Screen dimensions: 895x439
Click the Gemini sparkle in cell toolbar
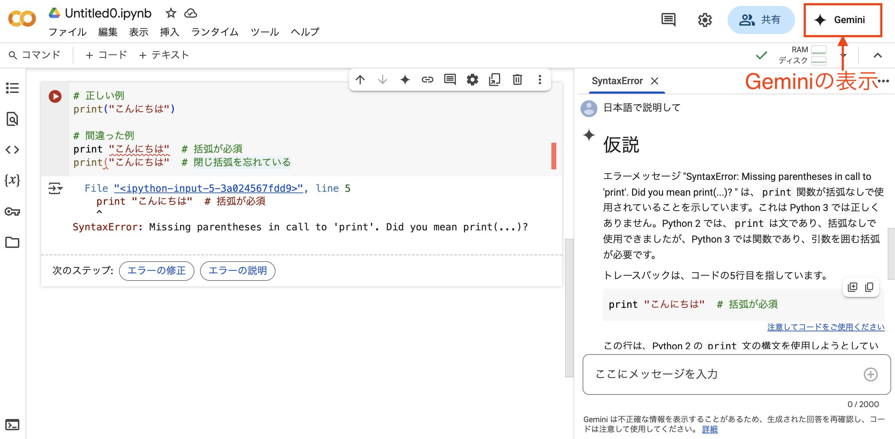point(405,80)
